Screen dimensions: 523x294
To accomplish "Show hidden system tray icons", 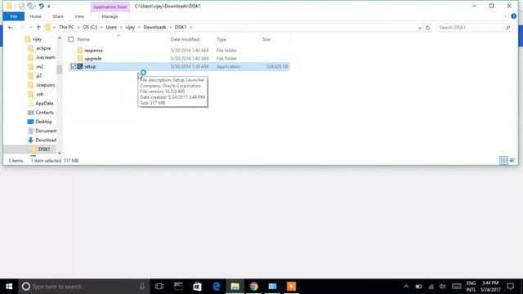I will coord(406,287).
